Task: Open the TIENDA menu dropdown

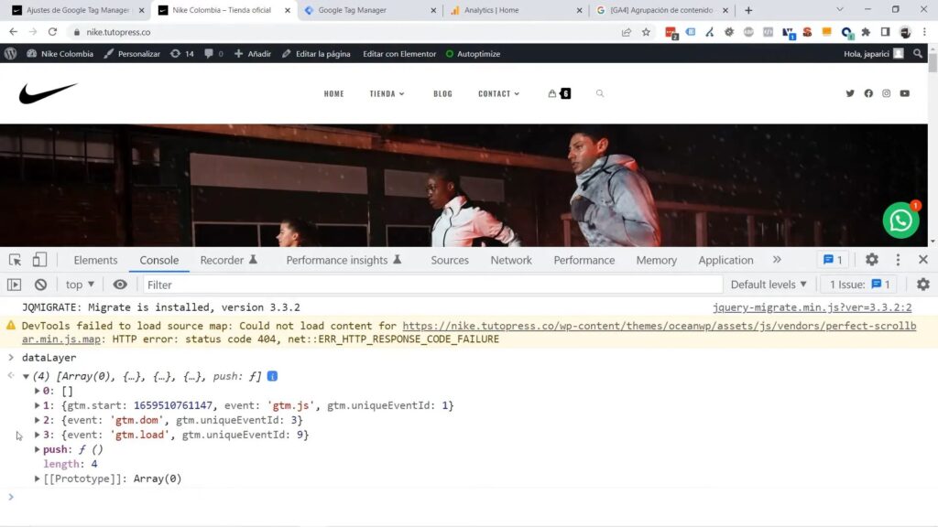Action: tap(387, 94)
